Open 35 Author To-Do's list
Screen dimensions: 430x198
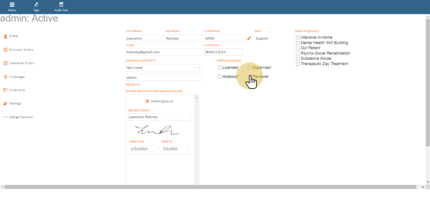[21, 50]
